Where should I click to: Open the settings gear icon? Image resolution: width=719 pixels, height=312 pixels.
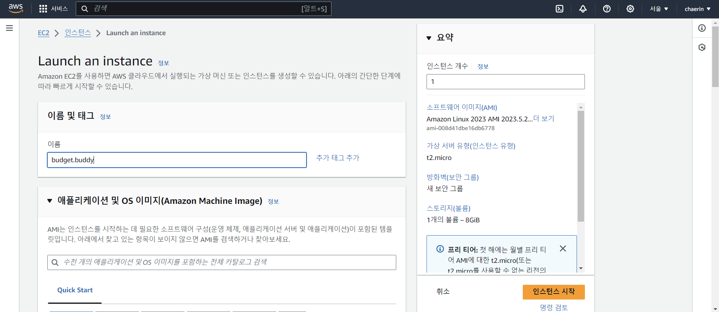point(630,9)
